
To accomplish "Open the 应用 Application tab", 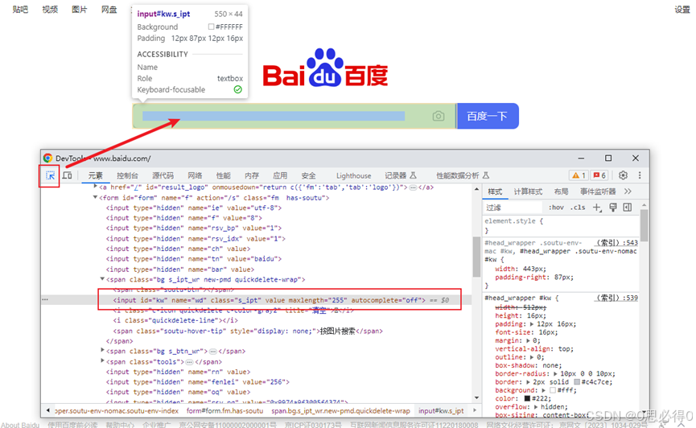I will click(280, 175).
